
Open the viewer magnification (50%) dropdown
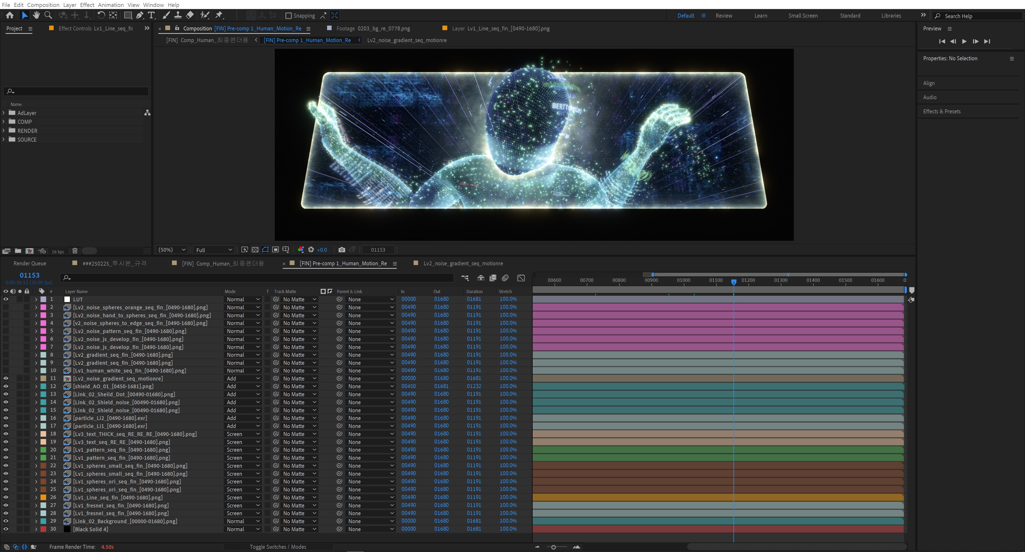pos(172,250)
